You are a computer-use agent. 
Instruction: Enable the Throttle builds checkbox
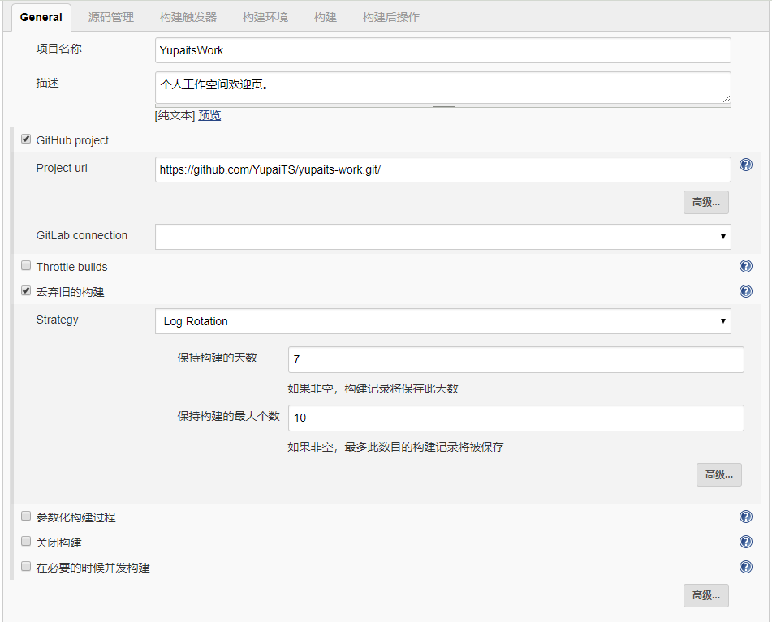pyautogui.click(x=26, y=266)
